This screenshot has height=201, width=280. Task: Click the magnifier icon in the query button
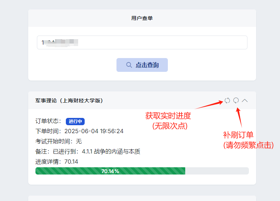129,65
